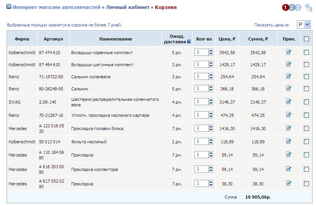Toggle select-all checkbox in table header
Viewport: 316px width, 206px height.
306,39
